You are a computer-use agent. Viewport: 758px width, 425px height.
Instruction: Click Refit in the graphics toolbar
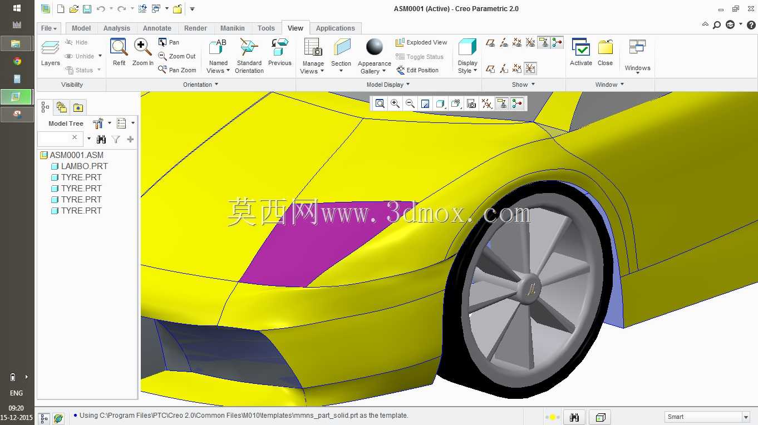coord(380,103)
